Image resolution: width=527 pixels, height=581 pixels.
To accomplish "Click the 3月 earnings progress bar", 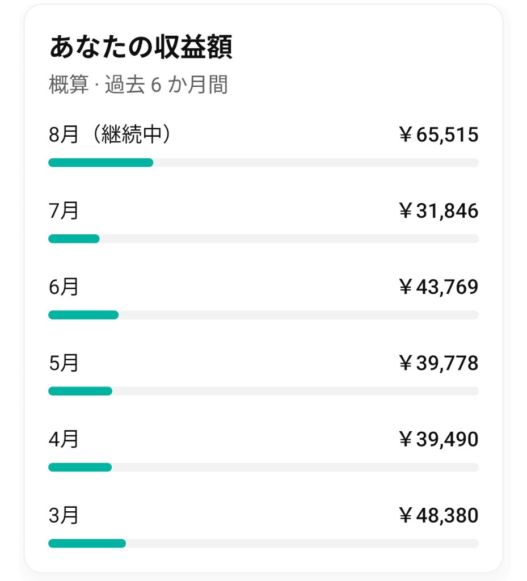I will [263, 544].
